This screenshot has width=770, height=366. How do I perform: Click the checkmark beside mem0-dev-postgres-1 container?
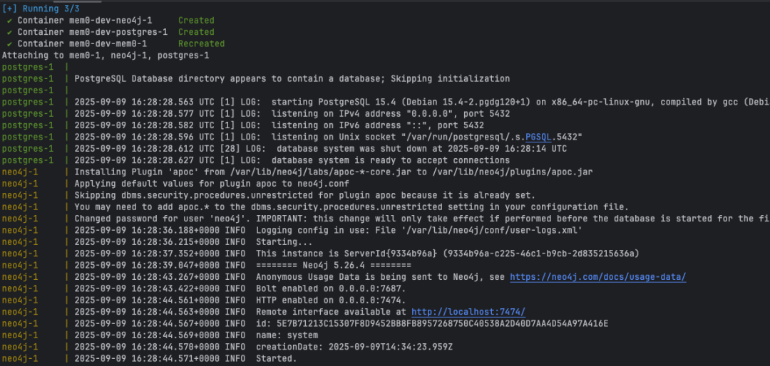(10, 32)
